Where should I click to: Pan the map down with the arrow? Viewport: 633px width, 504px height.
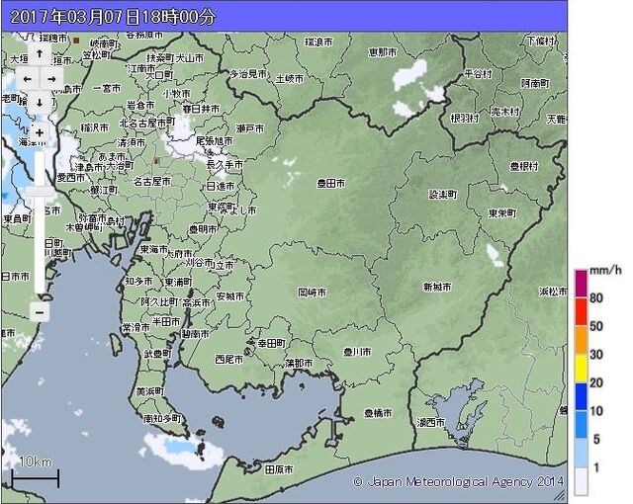point(40,103)
